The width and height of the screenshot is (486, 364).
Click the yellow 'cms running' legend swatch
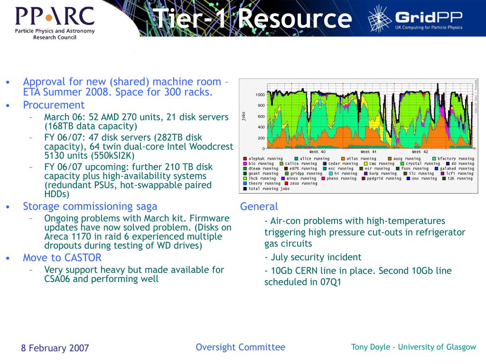(366, 164)
